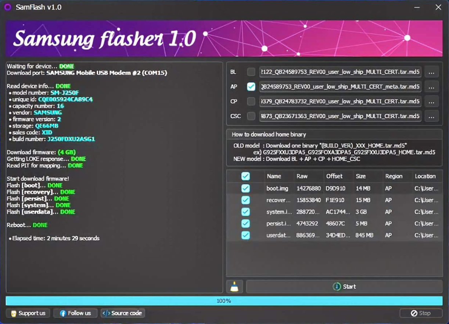Click the CP file path field
The height and width of the screenshot is (324, 449).
click(x=340, y=102)
